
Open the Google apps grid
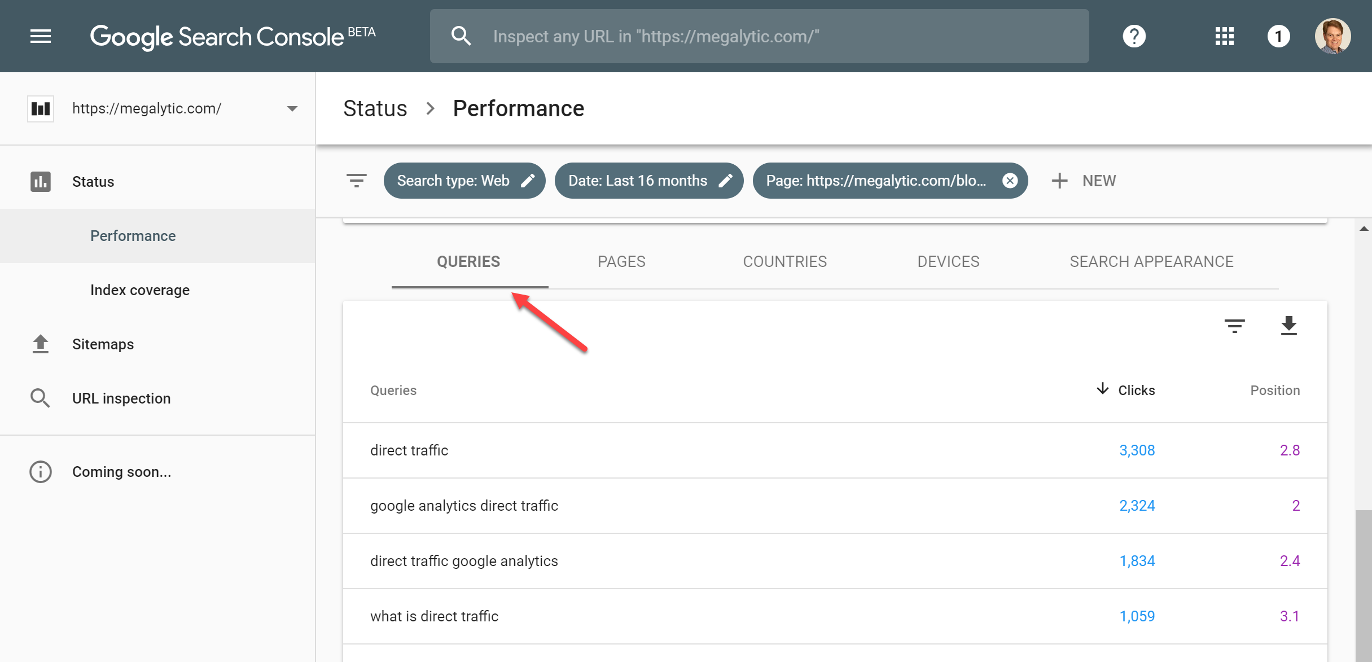(1224, 37)
